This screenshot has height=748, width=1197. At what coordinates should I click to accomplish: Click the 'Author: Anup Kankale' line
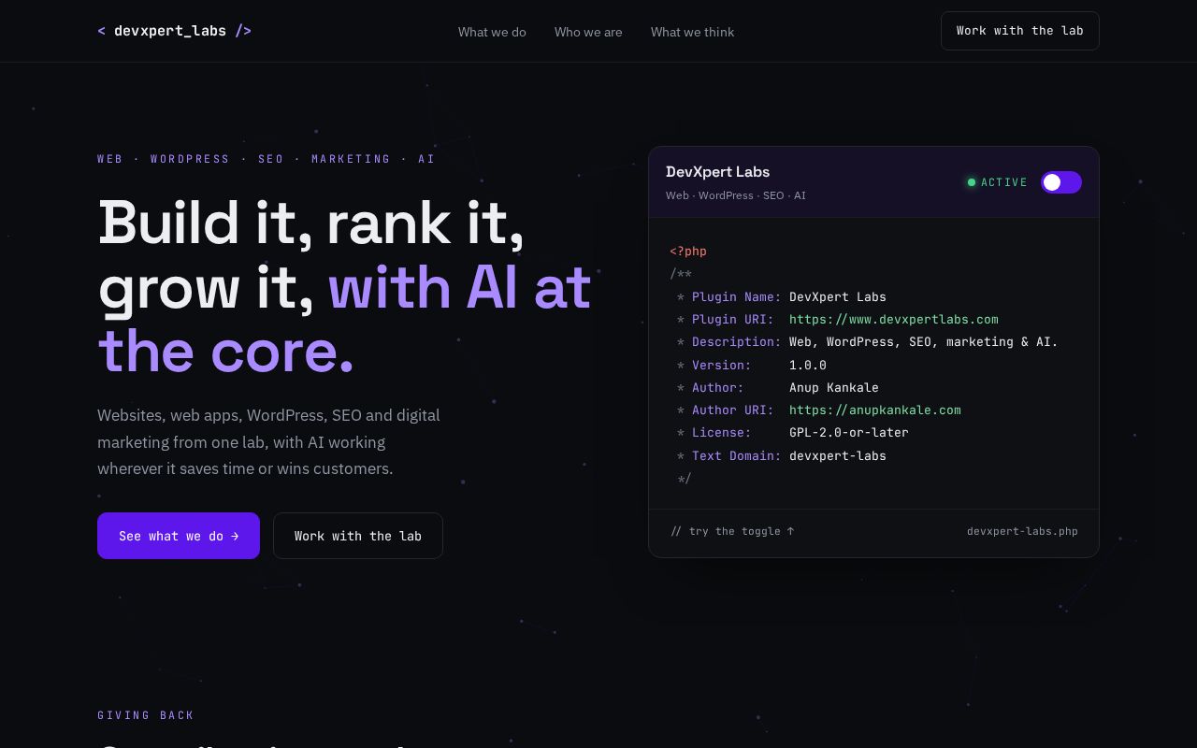tap(778, 388)
